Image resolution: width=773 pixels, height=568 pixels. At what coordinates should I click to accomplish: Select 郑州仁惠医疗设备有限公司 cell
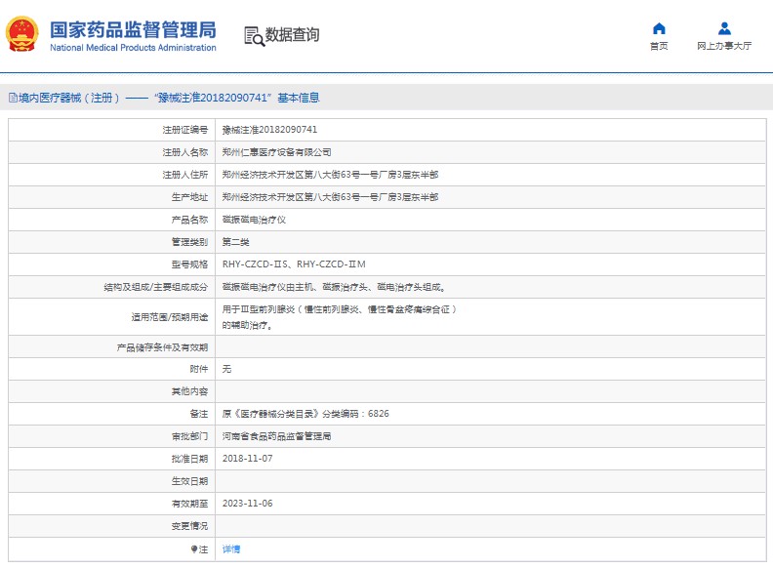pos(276,152)
